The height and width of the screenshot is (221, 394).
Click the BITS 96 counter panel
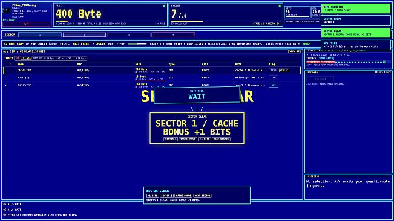298,12
